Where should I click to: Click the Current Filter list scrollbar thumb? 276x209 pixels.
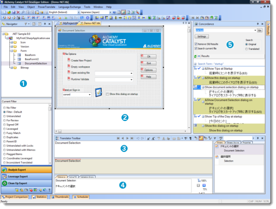50,109
